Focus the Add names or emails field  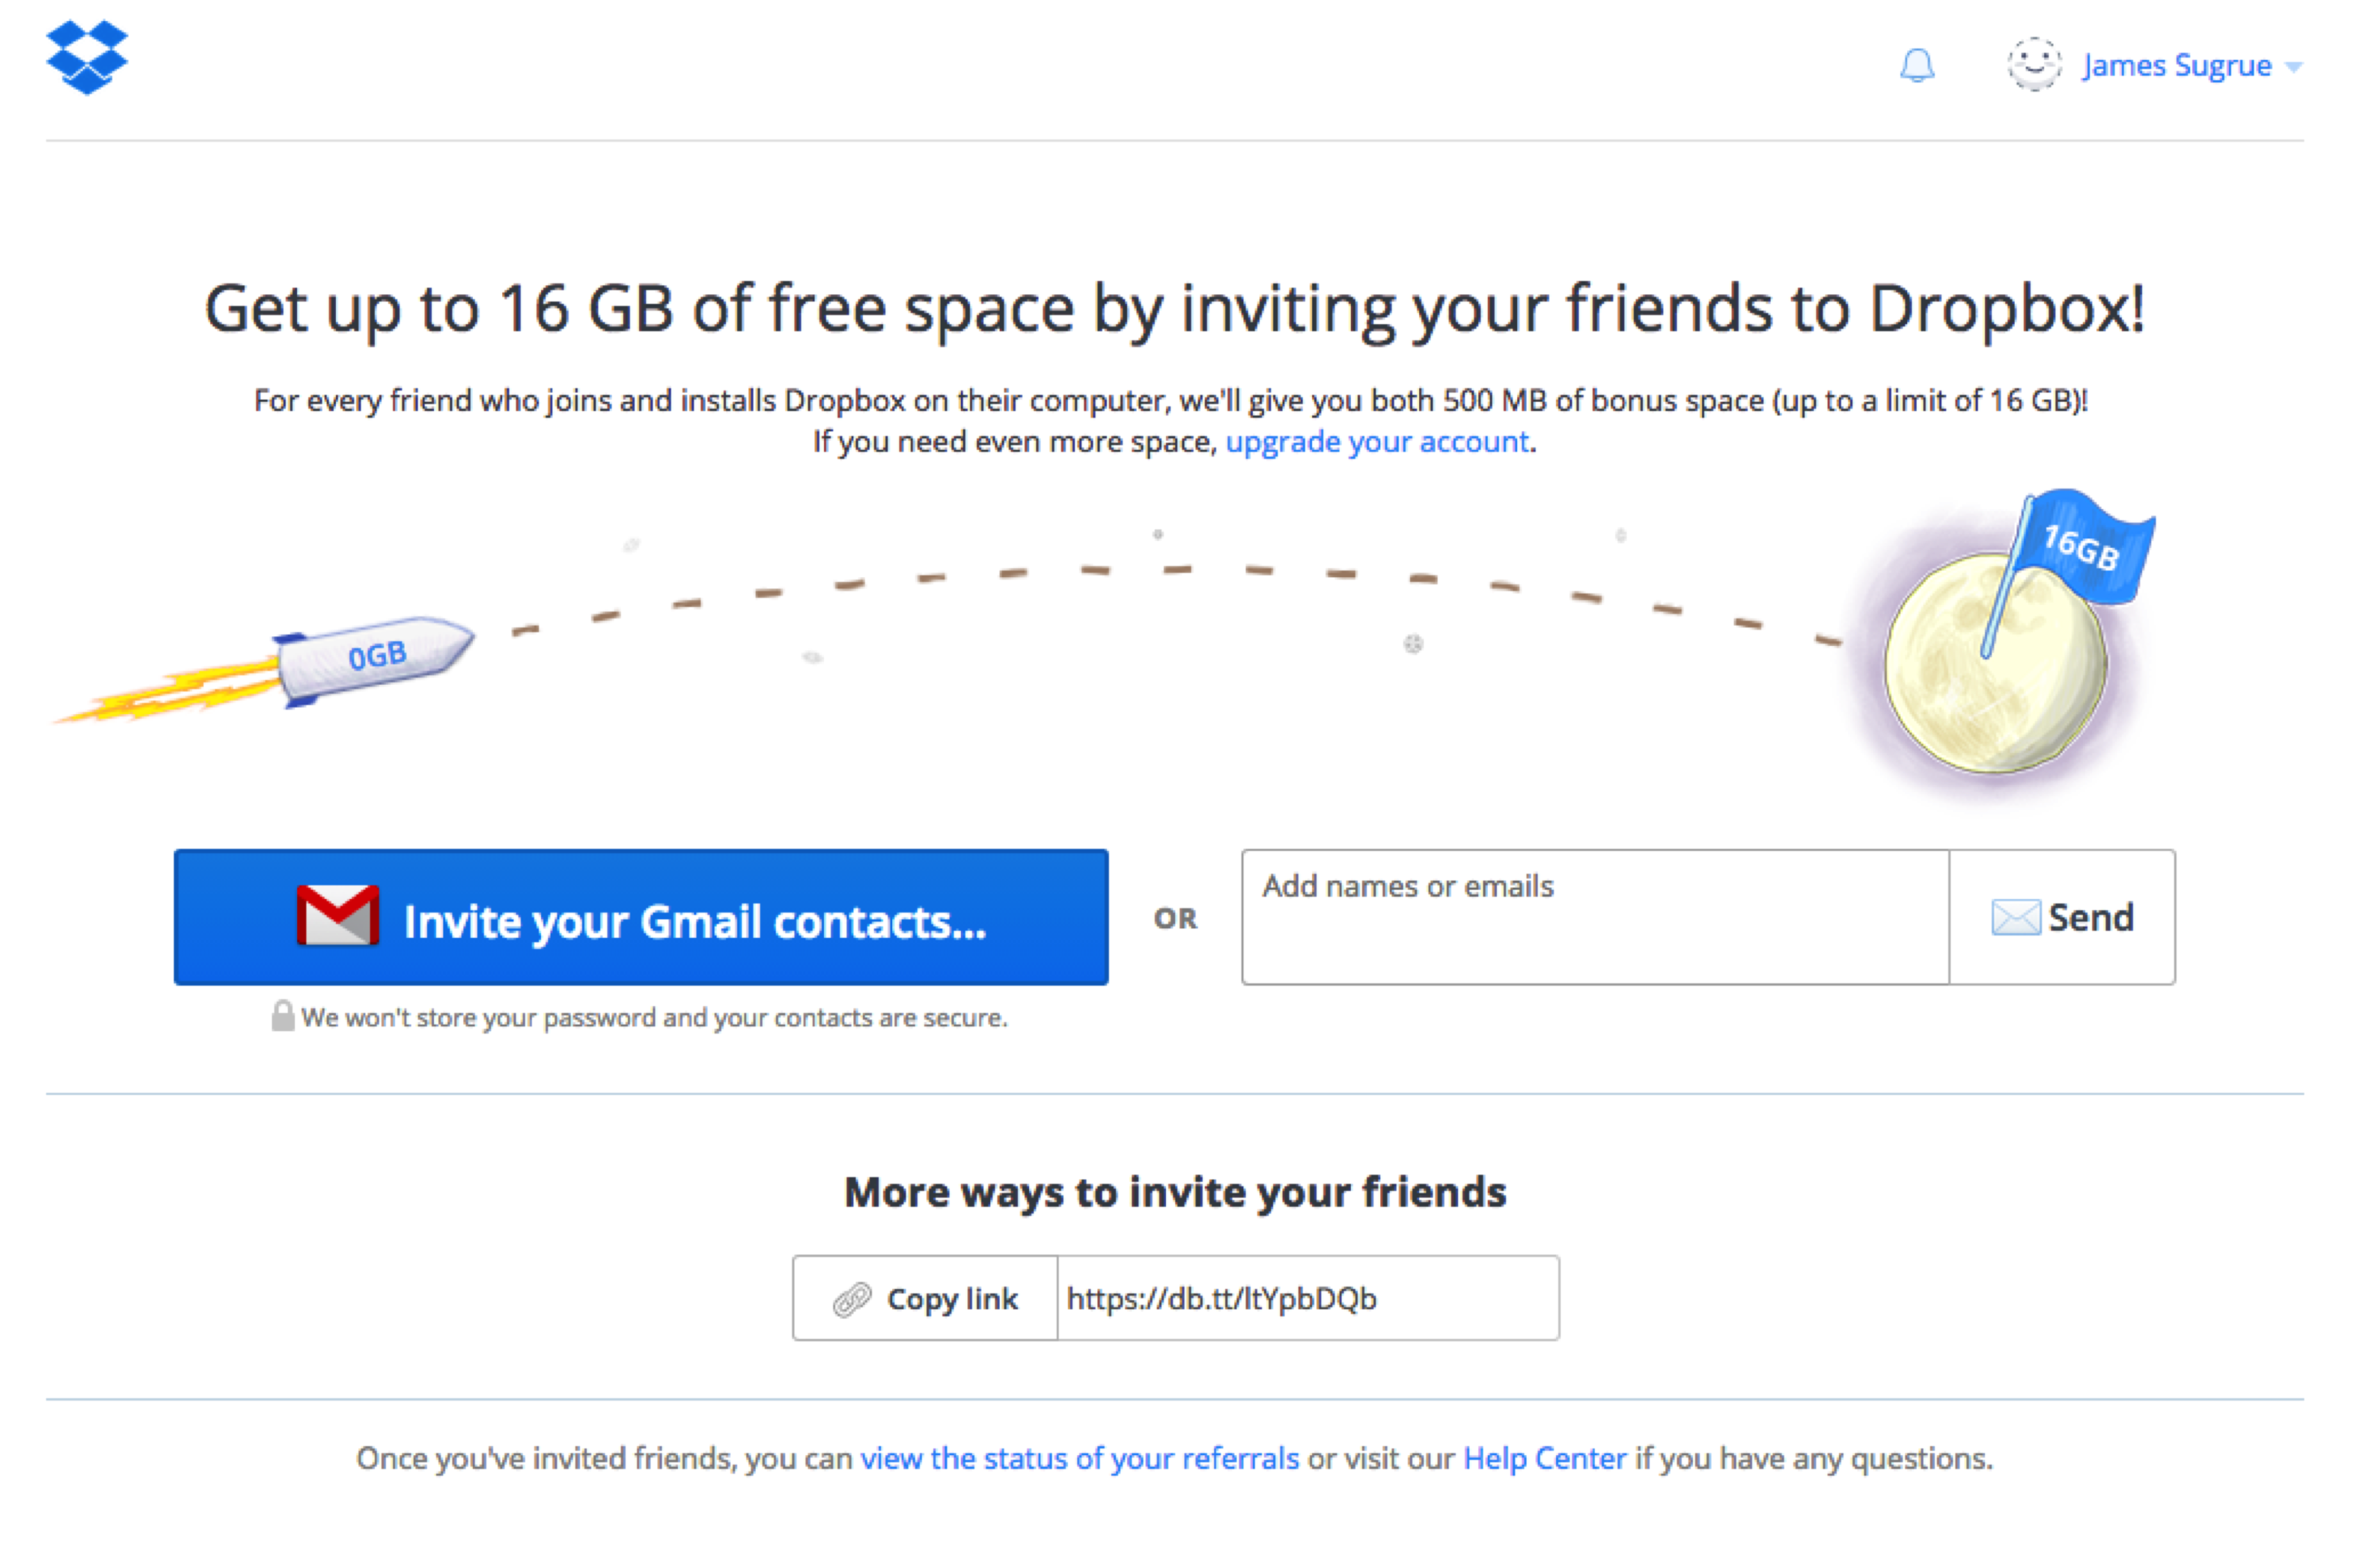(1594, 917)
